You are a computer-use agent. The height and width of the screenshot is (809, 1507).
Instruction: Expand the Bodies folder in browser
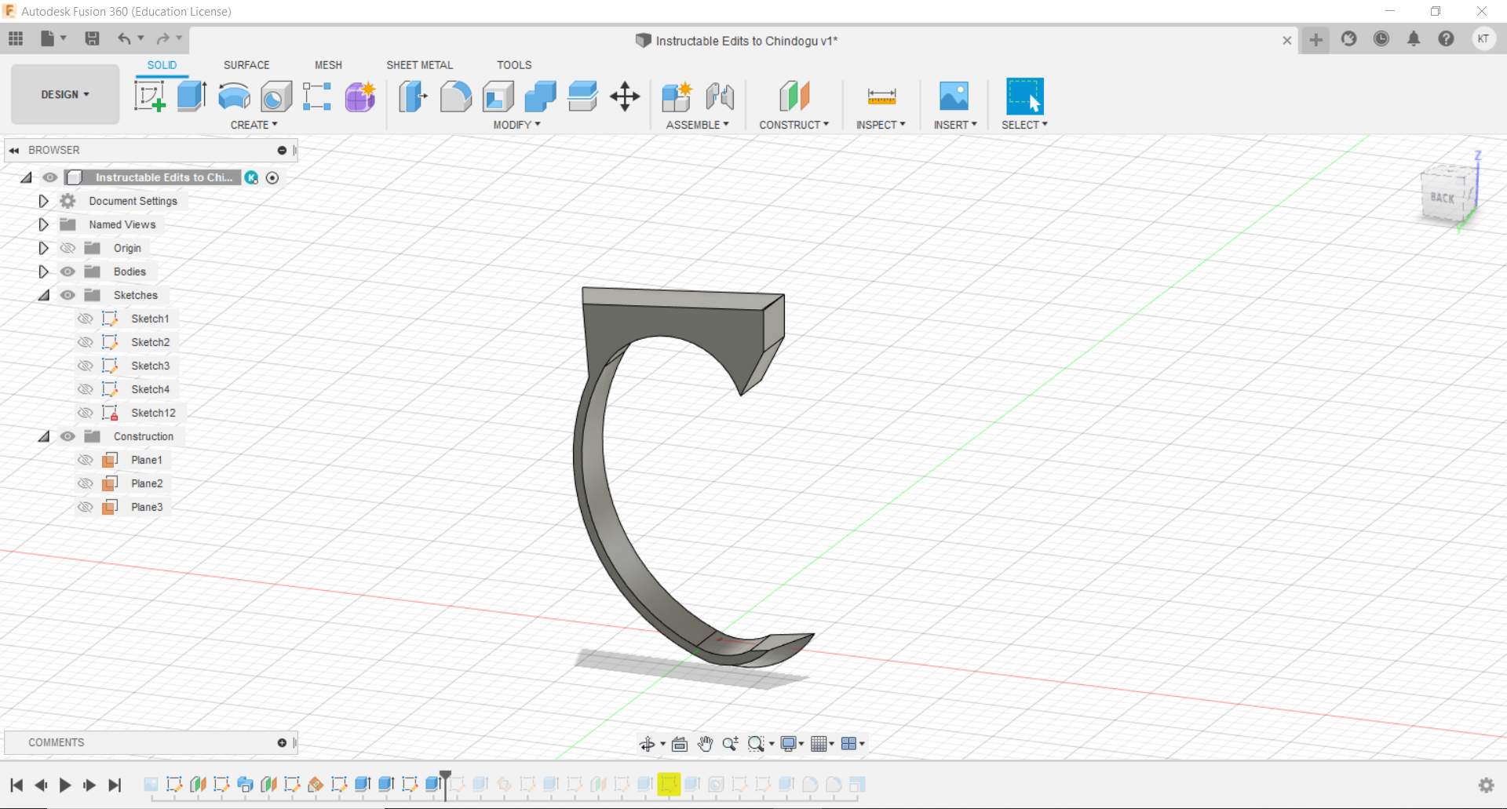click(43, 271)
